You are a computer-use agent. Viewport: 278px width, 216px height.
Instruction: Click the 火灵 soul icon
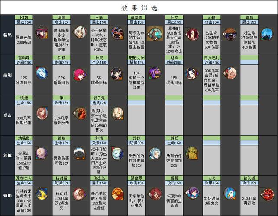coord(230,193)
